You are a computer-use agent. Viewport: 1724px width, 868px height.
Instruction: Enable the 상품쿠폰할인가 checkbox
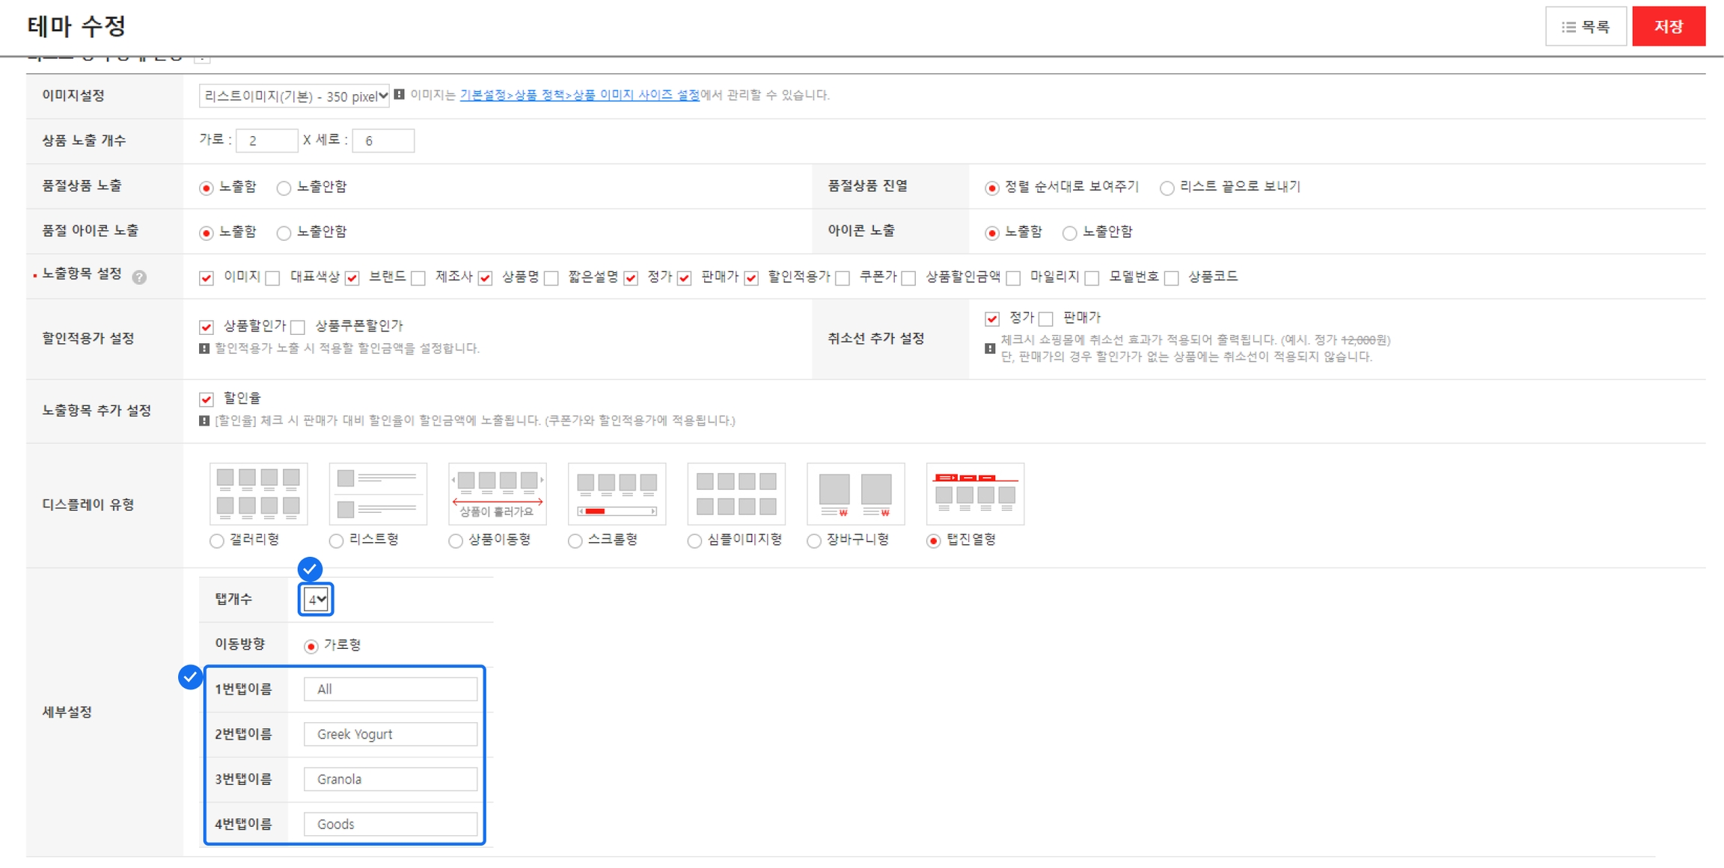point(299,327)
